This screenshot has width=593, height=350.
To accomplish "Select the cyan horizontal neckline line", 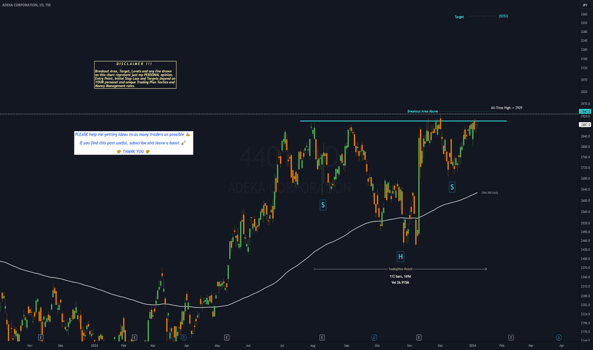I will (x=403, y=121).
